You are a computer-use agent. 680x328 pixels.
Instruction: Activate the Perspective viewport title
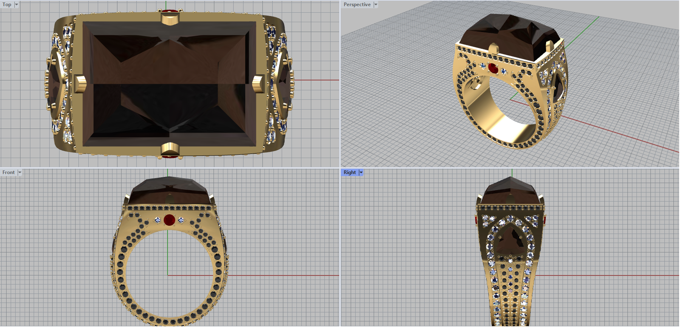357,5
